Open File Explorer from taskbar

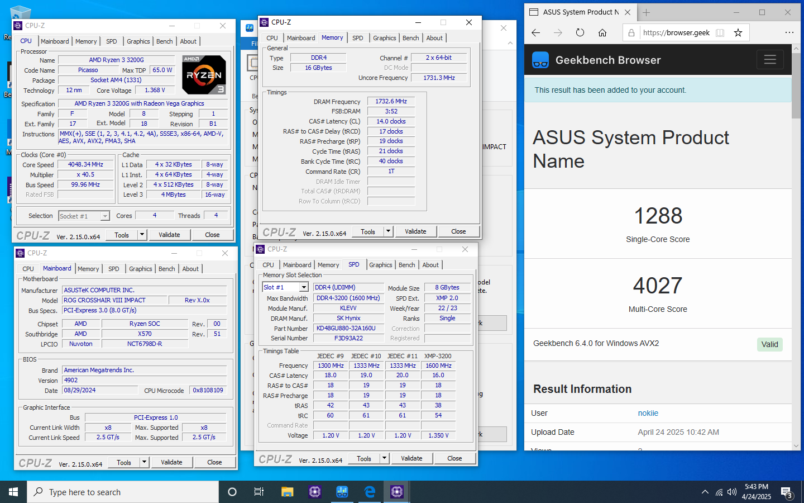click(x=287, y=492)
